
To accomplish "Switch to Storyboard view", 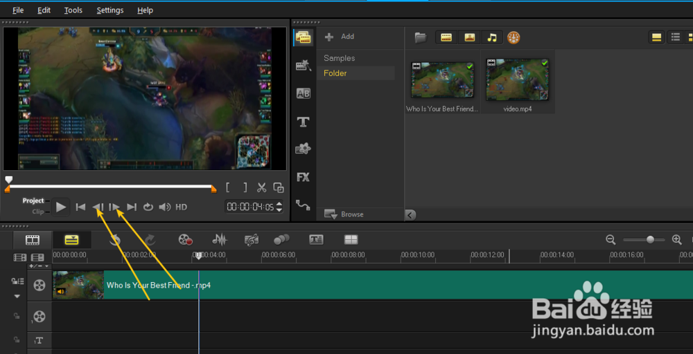I will tap(33, 240).
